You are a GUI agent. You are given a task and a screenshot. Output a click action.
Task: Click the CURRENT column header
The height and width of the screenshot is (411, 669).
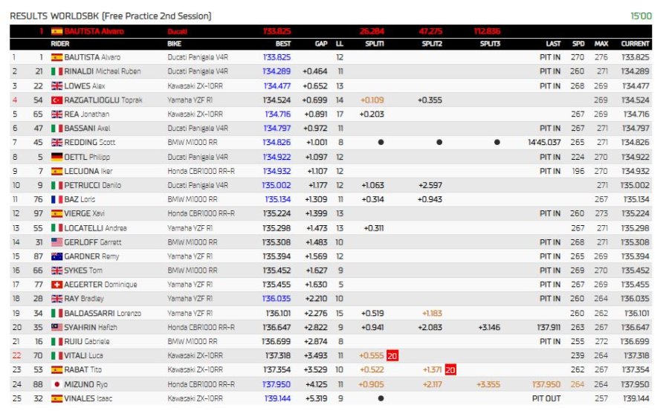point(635,44)
